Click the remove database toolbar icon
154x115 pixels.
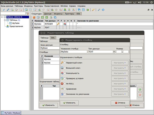click(x=21, y=10)
